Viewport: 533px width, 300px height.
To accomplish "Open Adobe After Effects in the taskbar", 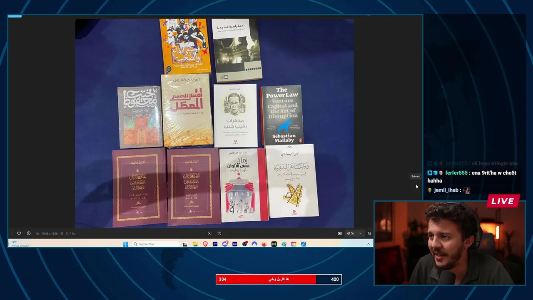I will coord(235,244).
